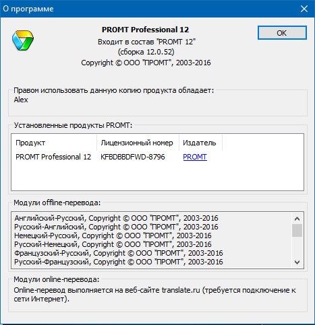The height and width of the screenshot is (325, 315).
Task: Click the scrollbar thumb in offline modules list
Action: coord(297,230)
